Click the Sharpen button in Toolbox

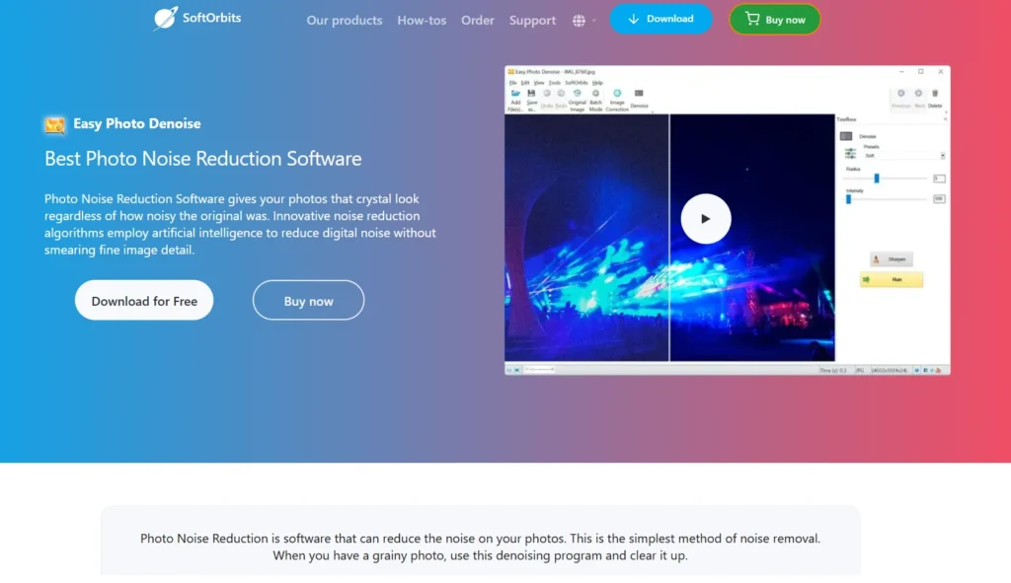[x=892, y=259]
